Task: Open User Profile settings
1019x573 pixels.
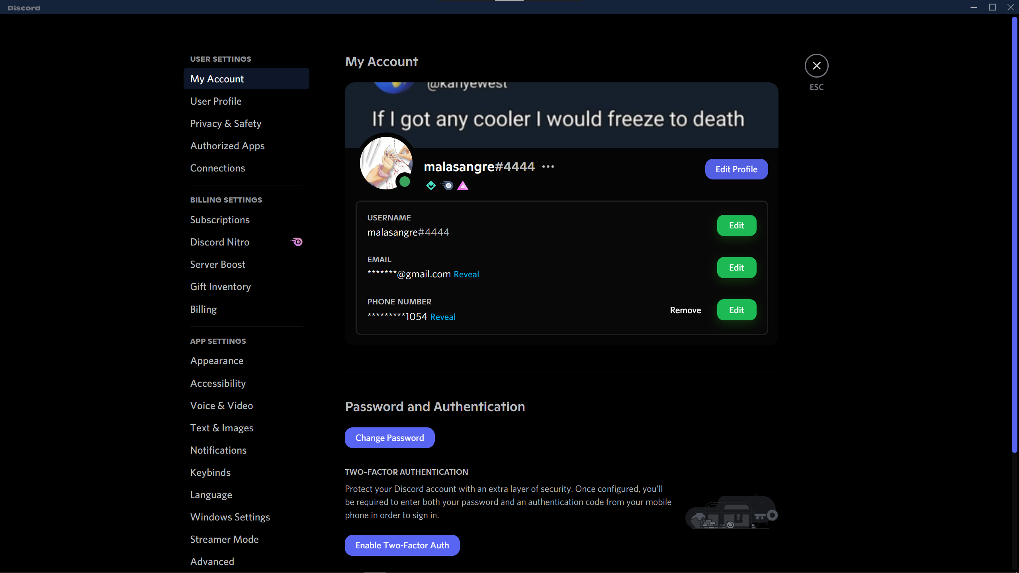Action: (246, 101)
